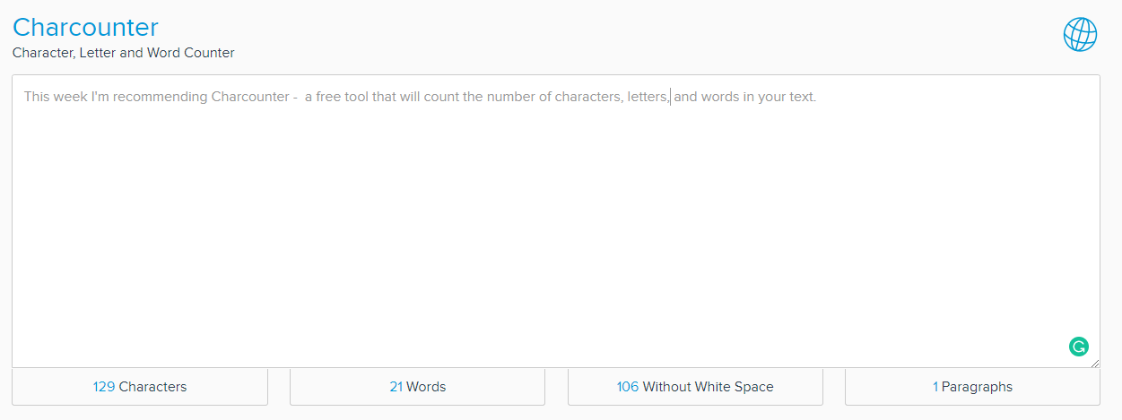Click the Paragraphs count box
The width and height of the screenshot is (1122, 420).
972,387
